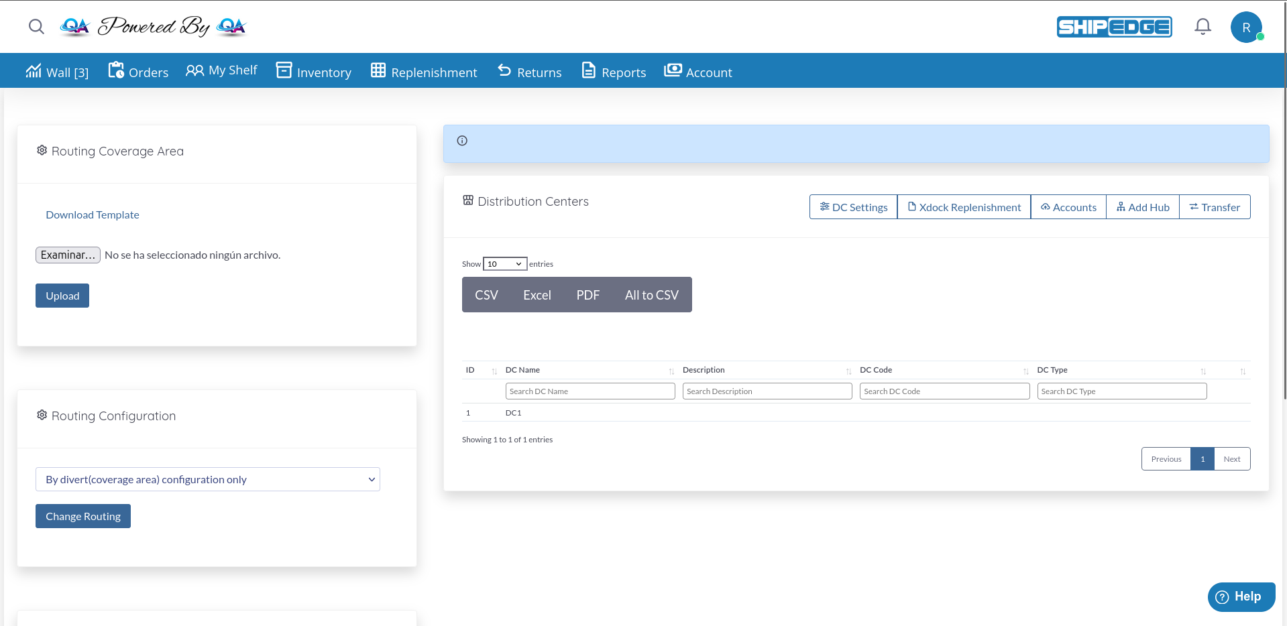
Task: Expand the routing configuration dropdown
Action: pyautogui.click(x=207, y=479)
